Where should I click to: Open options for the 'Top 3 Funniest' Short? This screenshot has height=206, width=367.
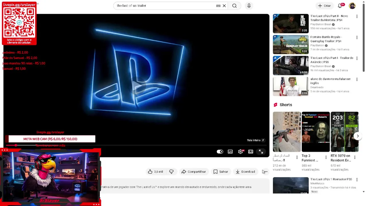coord(326,157)
